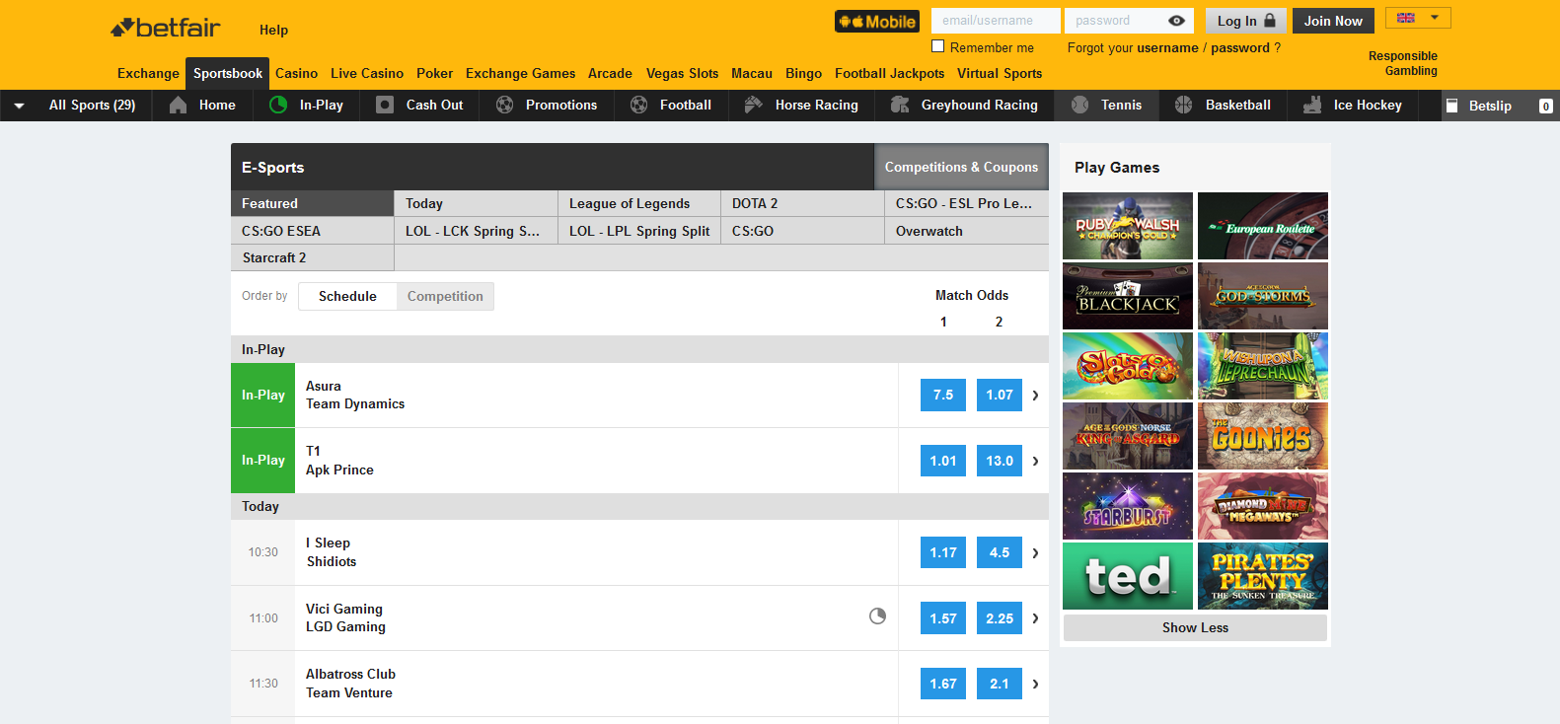Screen dimensions: 1560x724
Task: Select the League of Legends filter
Action: coord(639,203)
